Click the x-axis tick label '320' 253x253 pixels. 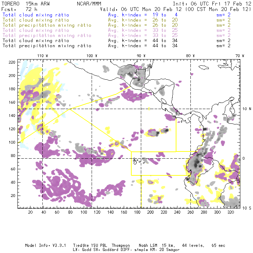tap(230, 212)
